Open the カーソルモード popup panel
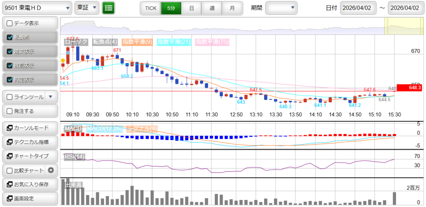 tap(30, 128)
